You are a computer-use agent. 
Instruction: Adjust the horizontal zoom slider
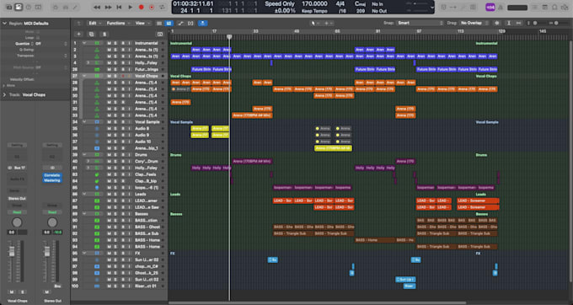[x=557, y=23]
